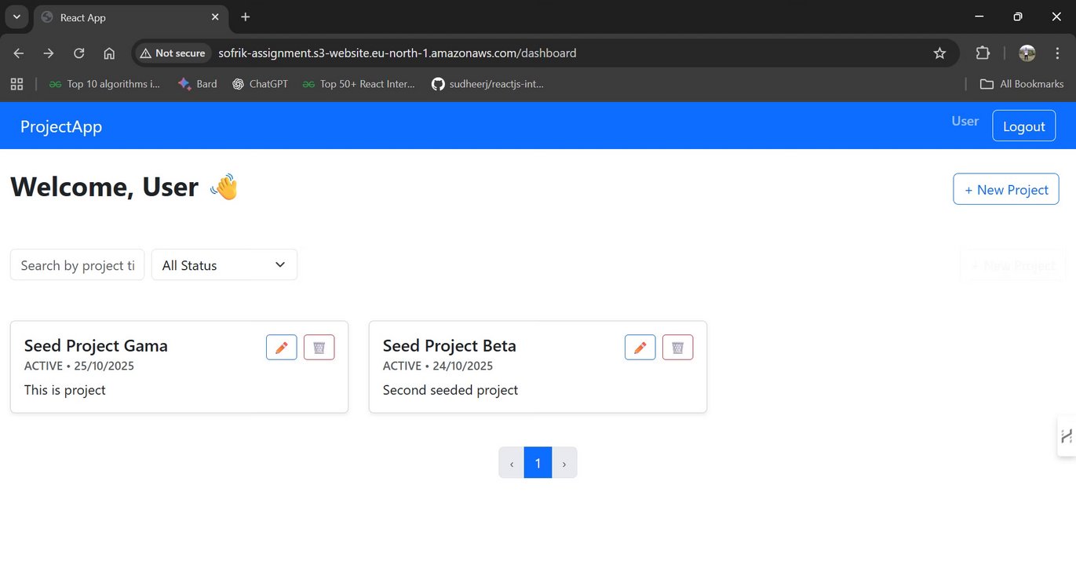This screenshot has width=1076, height=565.
Task: Open the browser extensions puzzle icon
Action: coord(983,53)
